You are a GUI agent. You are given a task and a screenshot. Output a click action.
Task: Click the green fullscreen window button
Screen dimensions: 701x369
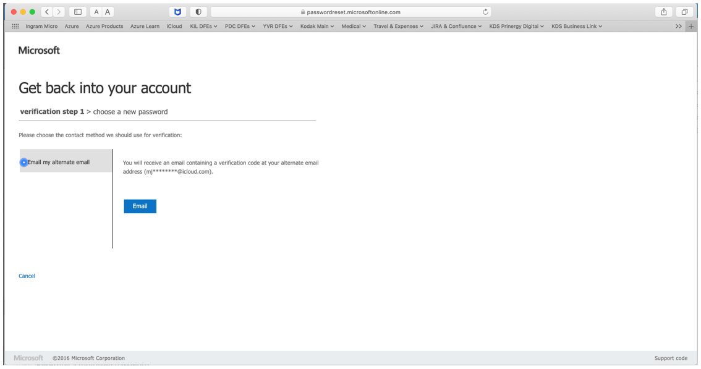32,12
